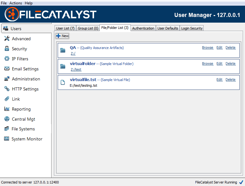Open Administration label in sidebar
The image size is (245, 186).
(x=26, y=79)
